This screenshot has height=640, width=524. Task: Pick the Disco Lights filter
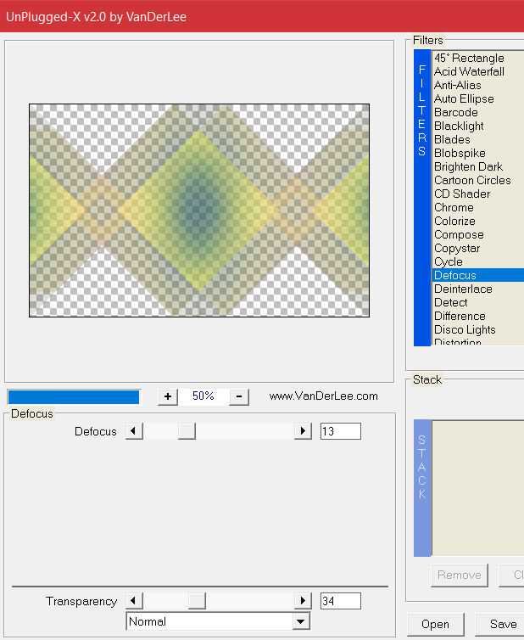(x=465, y=329)
